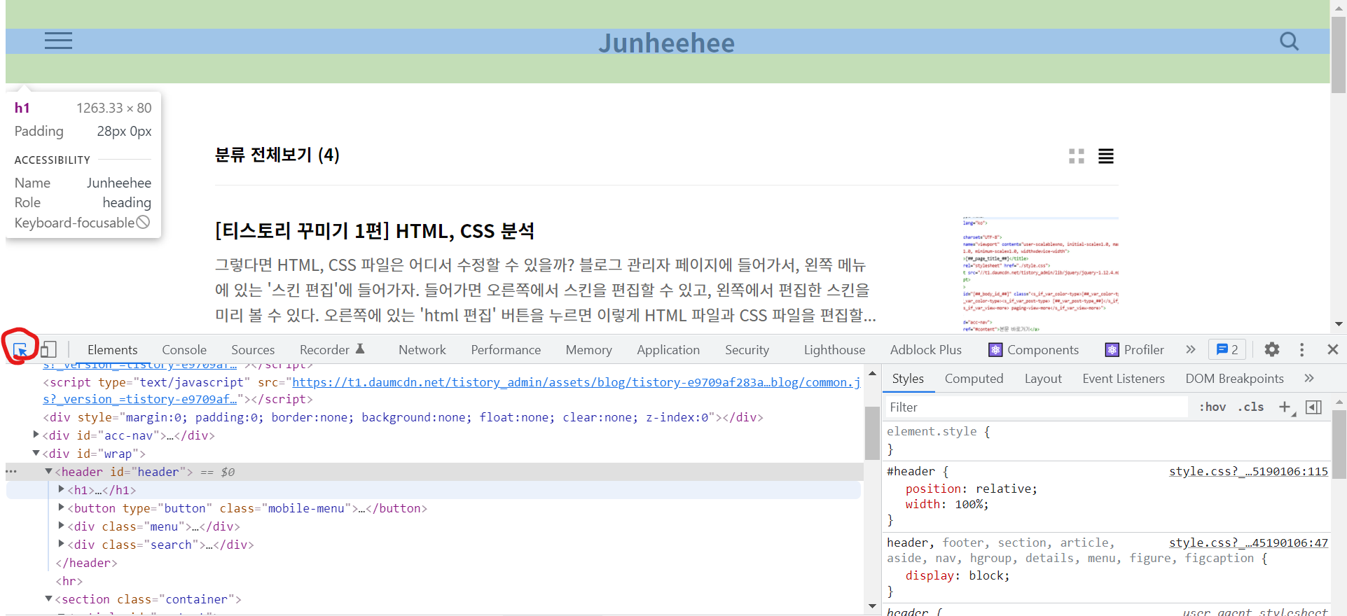Toggle the computed styles sidebar icon
This screenshot has height=616, width=1347.
[1314, 407]
